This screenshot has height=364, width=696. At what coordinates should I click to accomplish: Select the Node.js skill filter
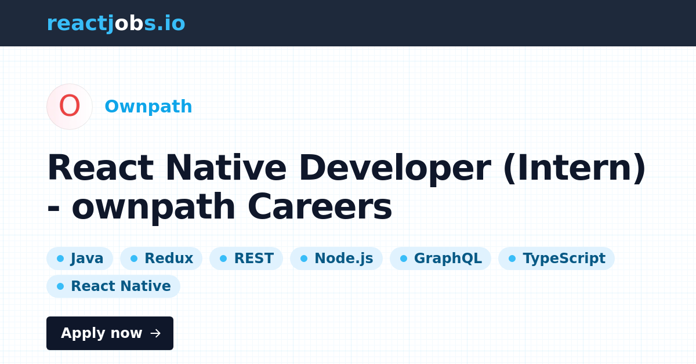point(336,258)
